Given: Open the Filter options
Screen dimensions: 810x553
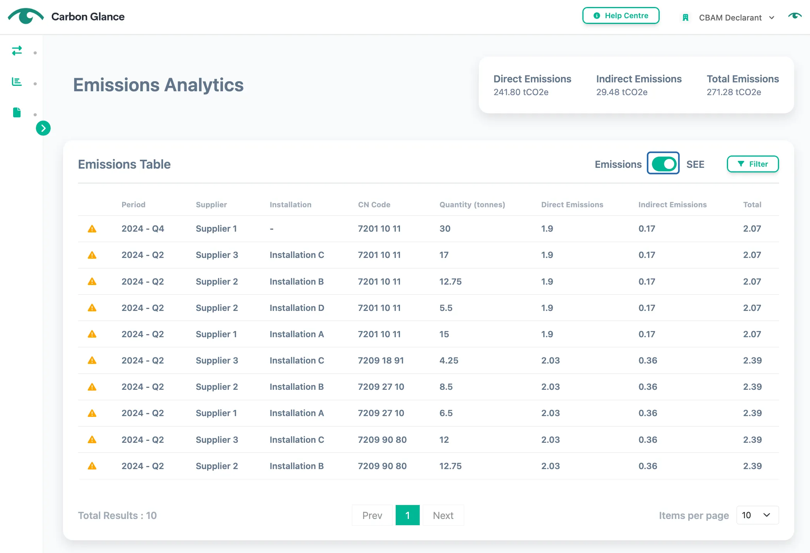Looking at the screenshot, I should point(752,164).
